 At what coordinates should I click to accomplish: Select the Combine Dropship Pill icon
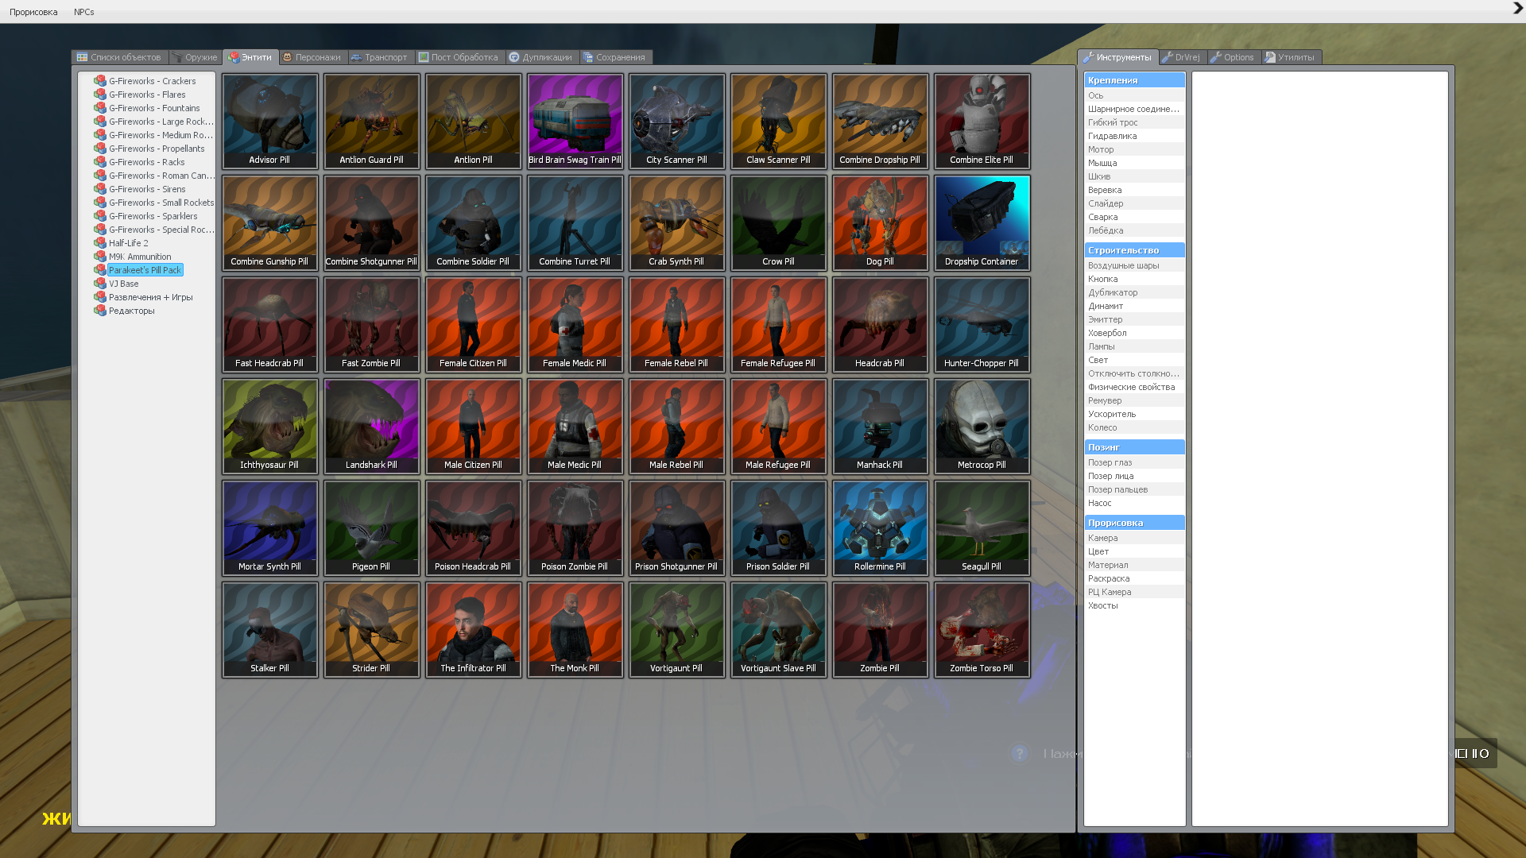[881, 121]
